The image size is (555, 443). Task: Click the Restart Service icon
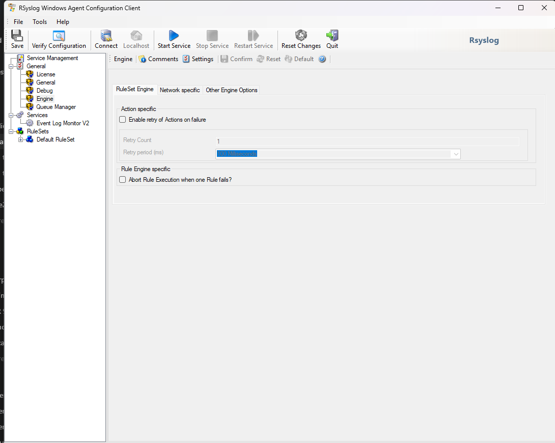click(x=253, y=35)
